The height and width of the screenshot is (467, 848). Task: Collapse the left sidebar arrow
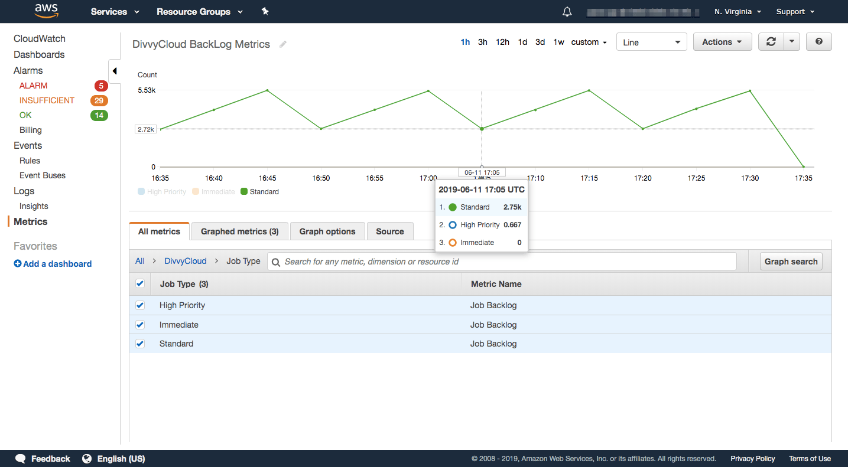[115, 71]
